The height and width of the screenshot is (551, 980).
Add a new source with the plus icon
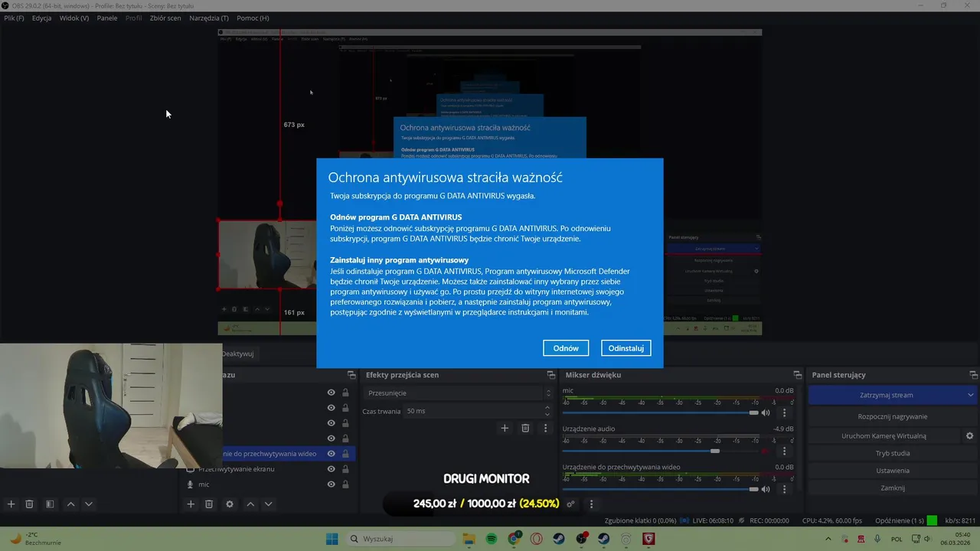(191, 504)
